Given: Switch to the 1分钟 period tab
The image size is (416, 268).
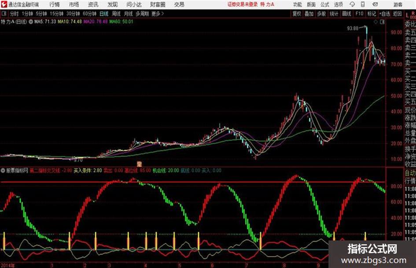Looking at the screenshot, I should 27,14.
